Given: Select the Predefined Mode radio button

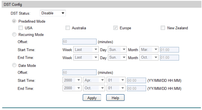Looking at the screenshot, I should click(14, 21).
